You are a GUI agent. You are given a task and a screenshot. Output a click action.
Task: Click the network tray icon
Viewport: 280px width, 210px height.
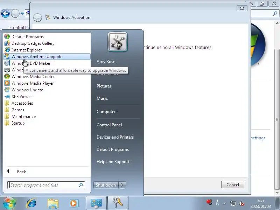tap(233, 203)
